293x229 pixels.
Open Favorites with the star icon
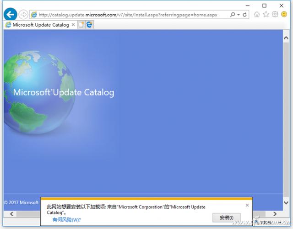coord(266,14)
